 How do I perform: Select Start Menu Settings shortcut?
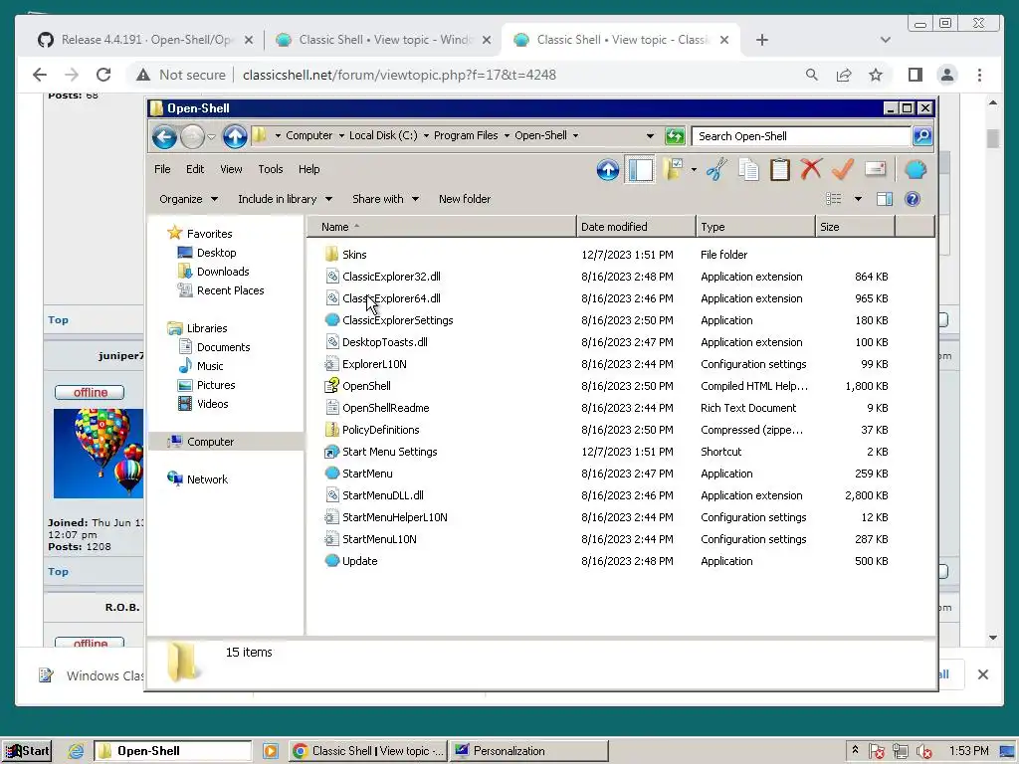click(390, 452)
